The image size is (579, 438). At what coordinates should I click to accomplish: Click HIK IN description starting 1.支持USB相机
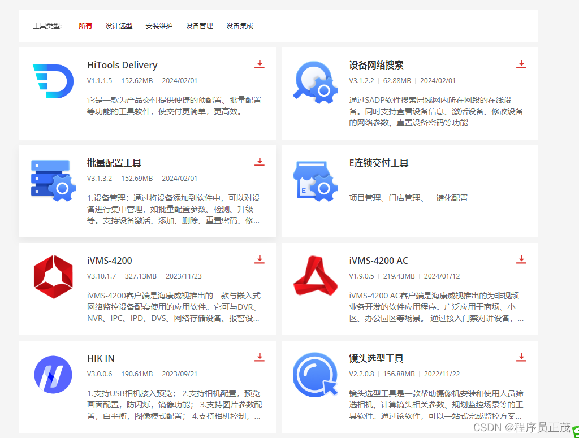pyautogui.click(x=174, y=405)
